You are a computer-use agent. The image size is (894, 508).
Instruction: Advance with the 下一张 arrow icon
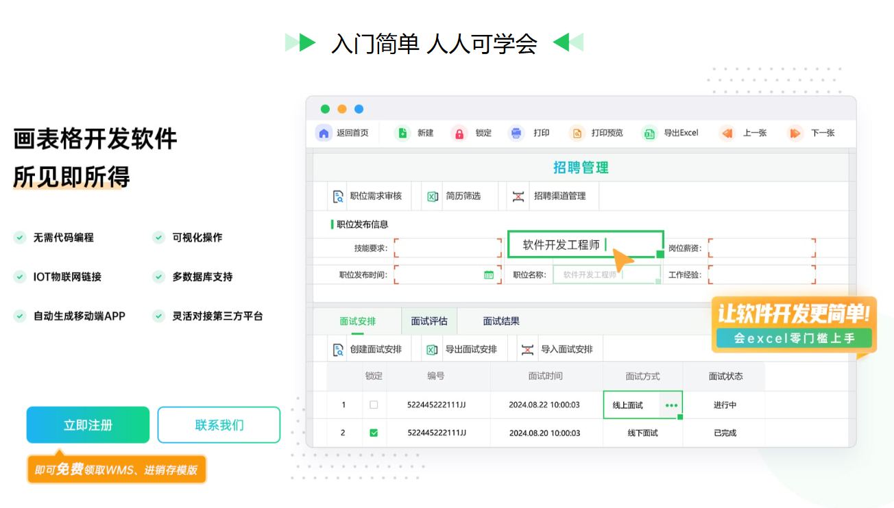795,133
